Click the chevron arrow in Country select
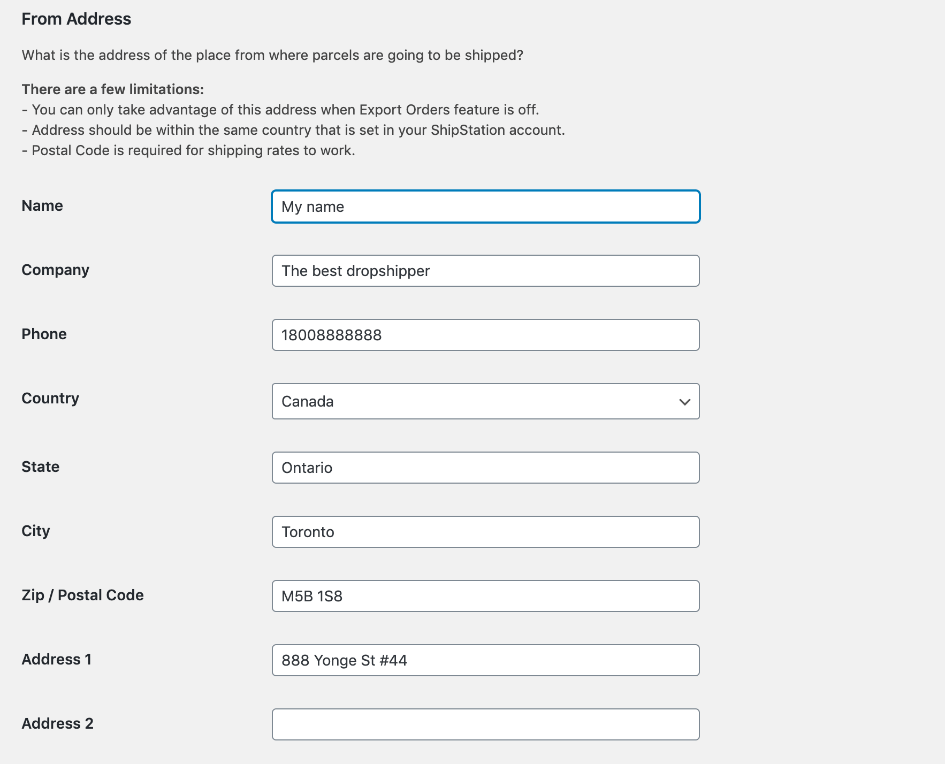 (x=684, y=402)
